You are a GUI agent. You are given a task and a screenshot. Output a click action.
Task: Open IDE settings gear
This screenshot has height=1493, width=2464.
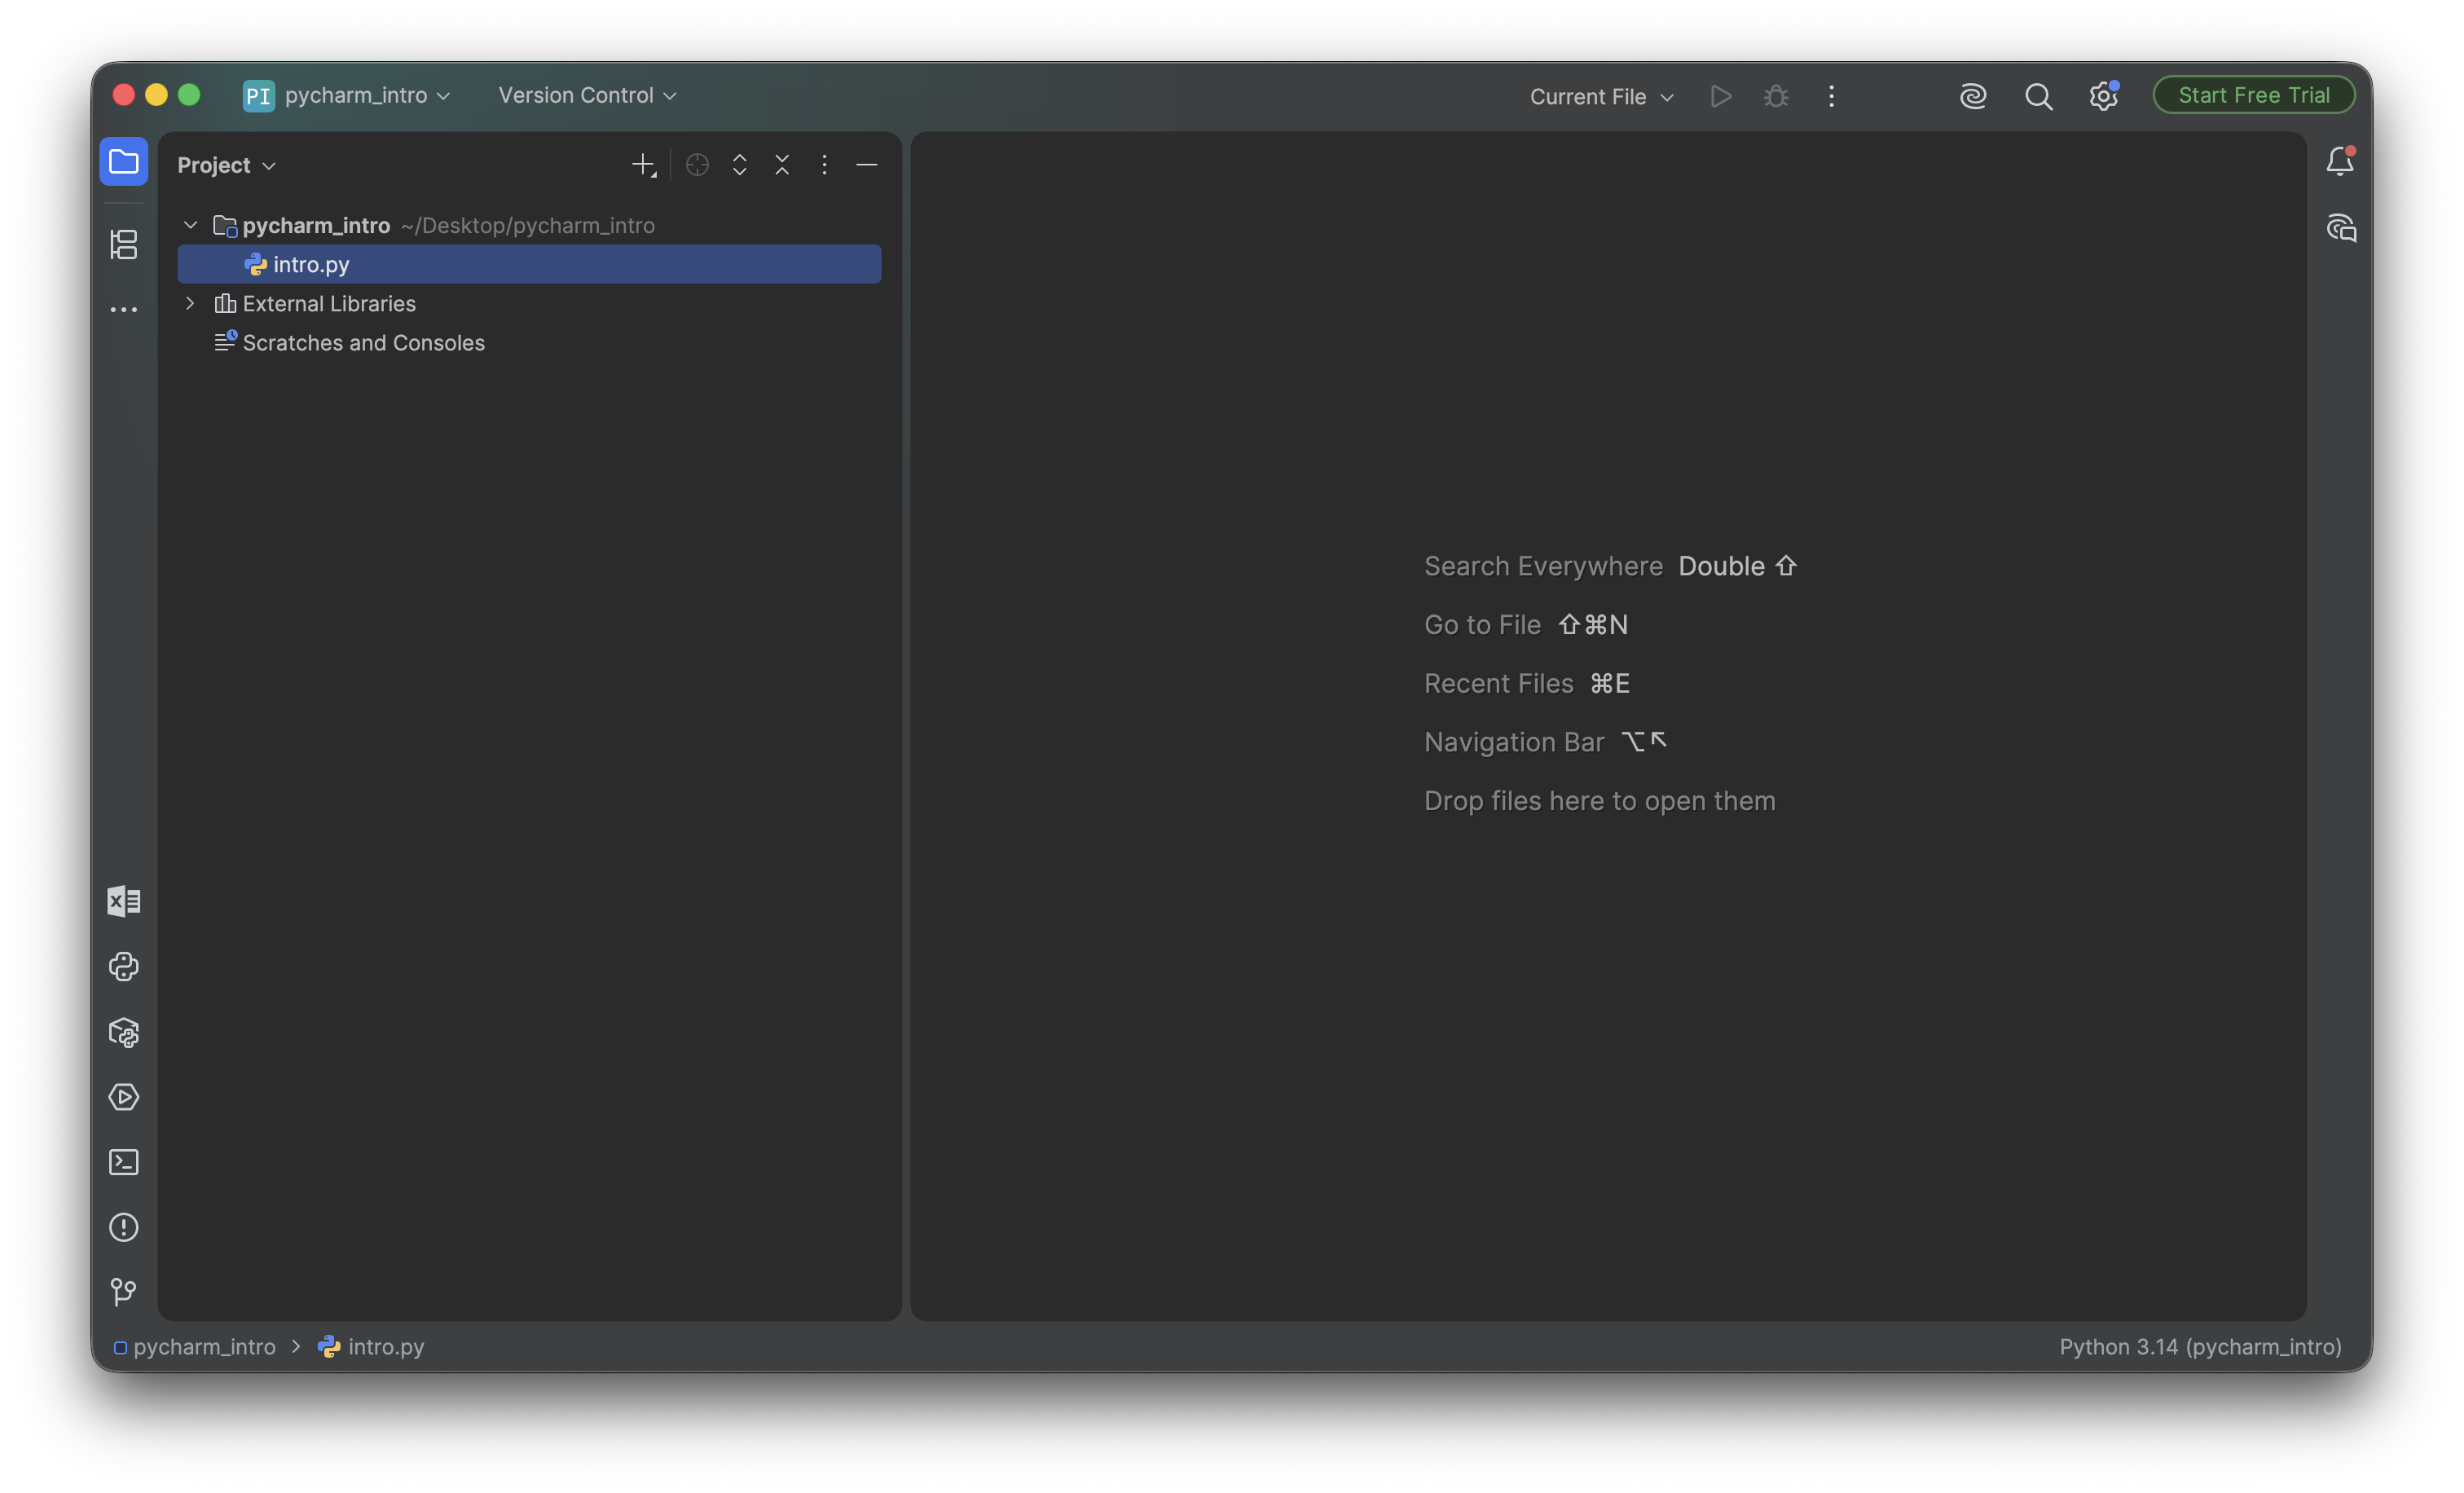[x=2103, y=96]
